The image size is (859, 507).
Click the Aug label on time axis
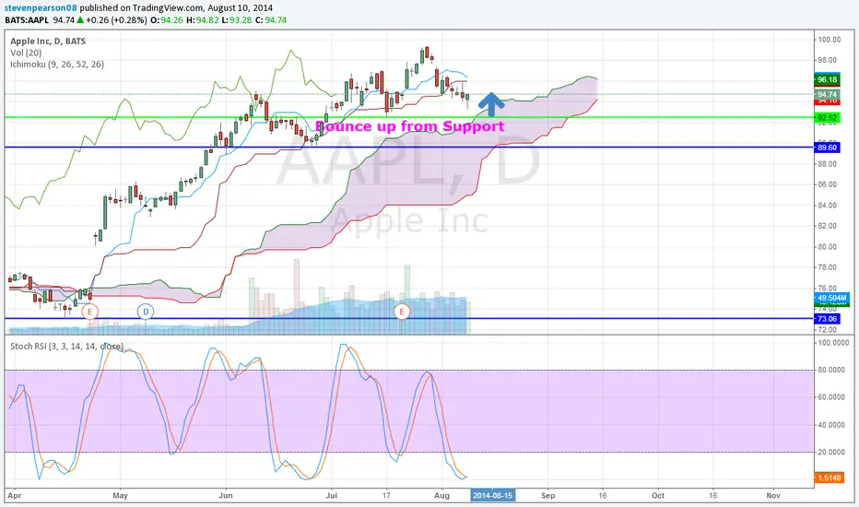[442, 496]
